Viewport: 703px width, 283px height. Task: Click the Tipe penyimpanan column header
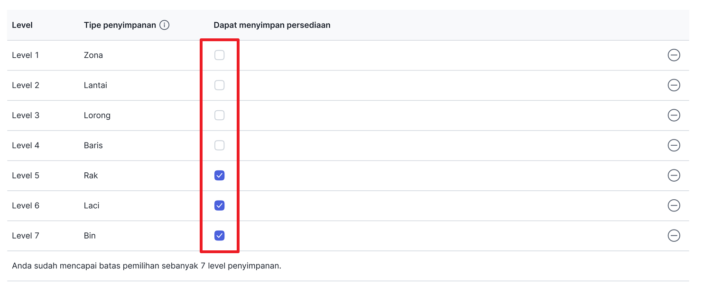coord(120,25)
